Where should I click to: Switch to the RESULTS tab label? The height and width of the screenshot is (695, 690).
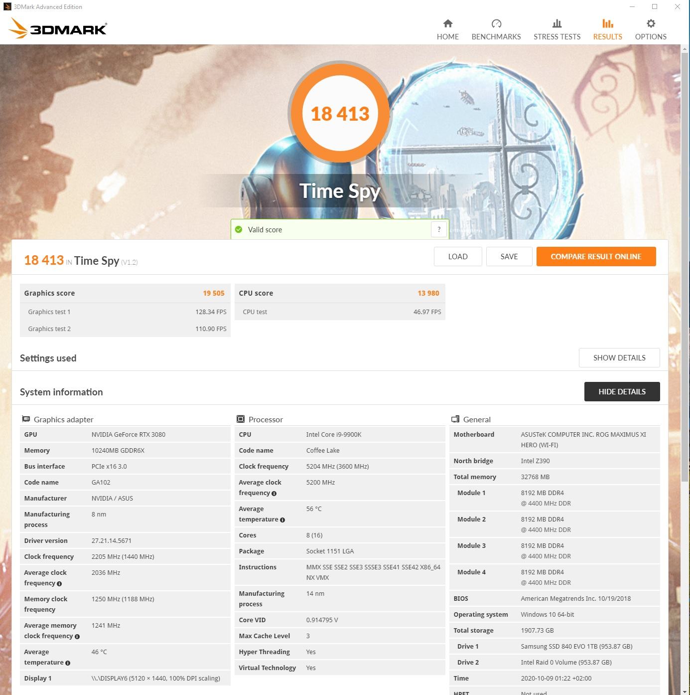[607, 36]
